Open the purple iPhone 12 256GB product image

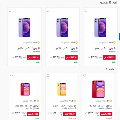point(24,28)
